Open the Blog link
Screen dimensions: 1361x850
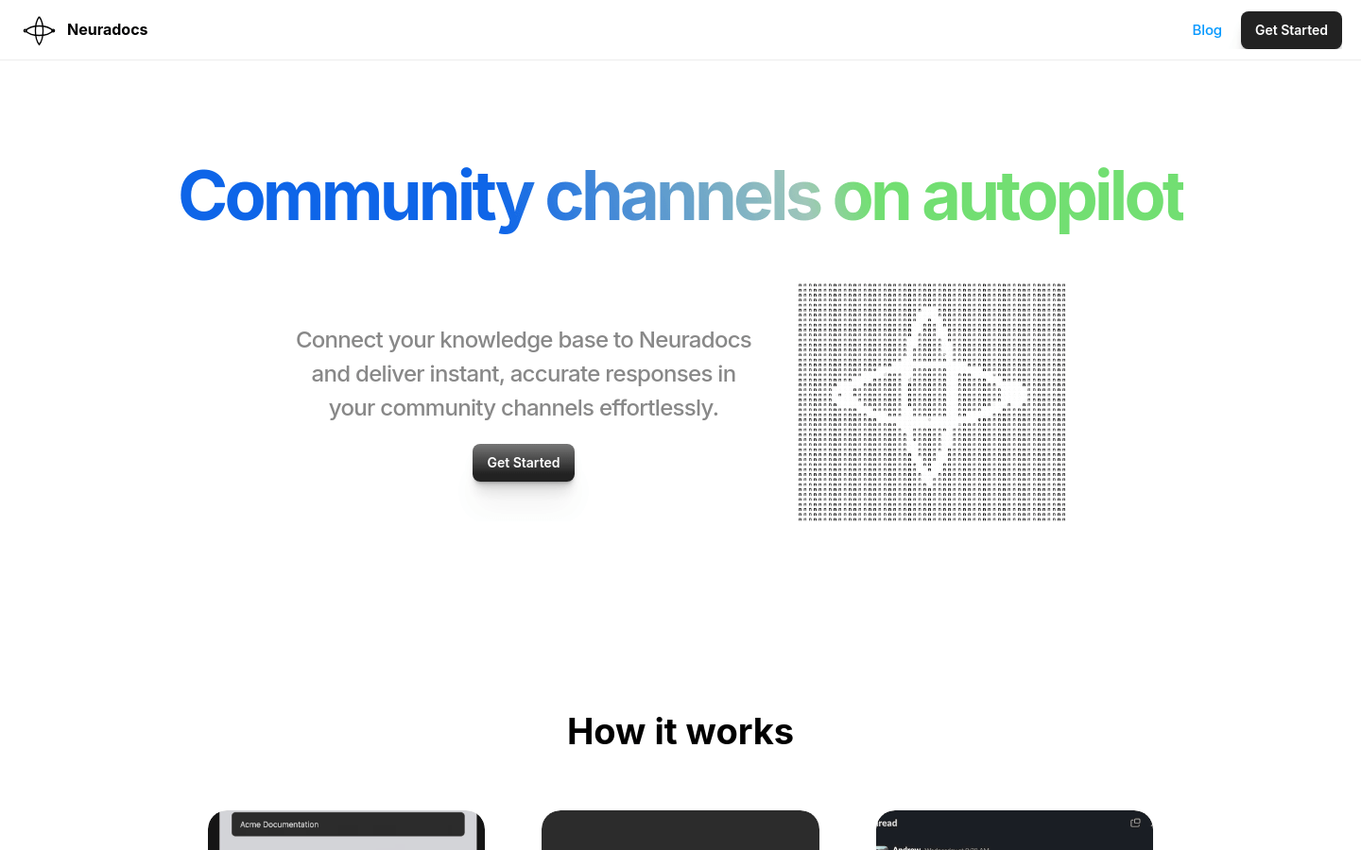tap(1207, 30)
